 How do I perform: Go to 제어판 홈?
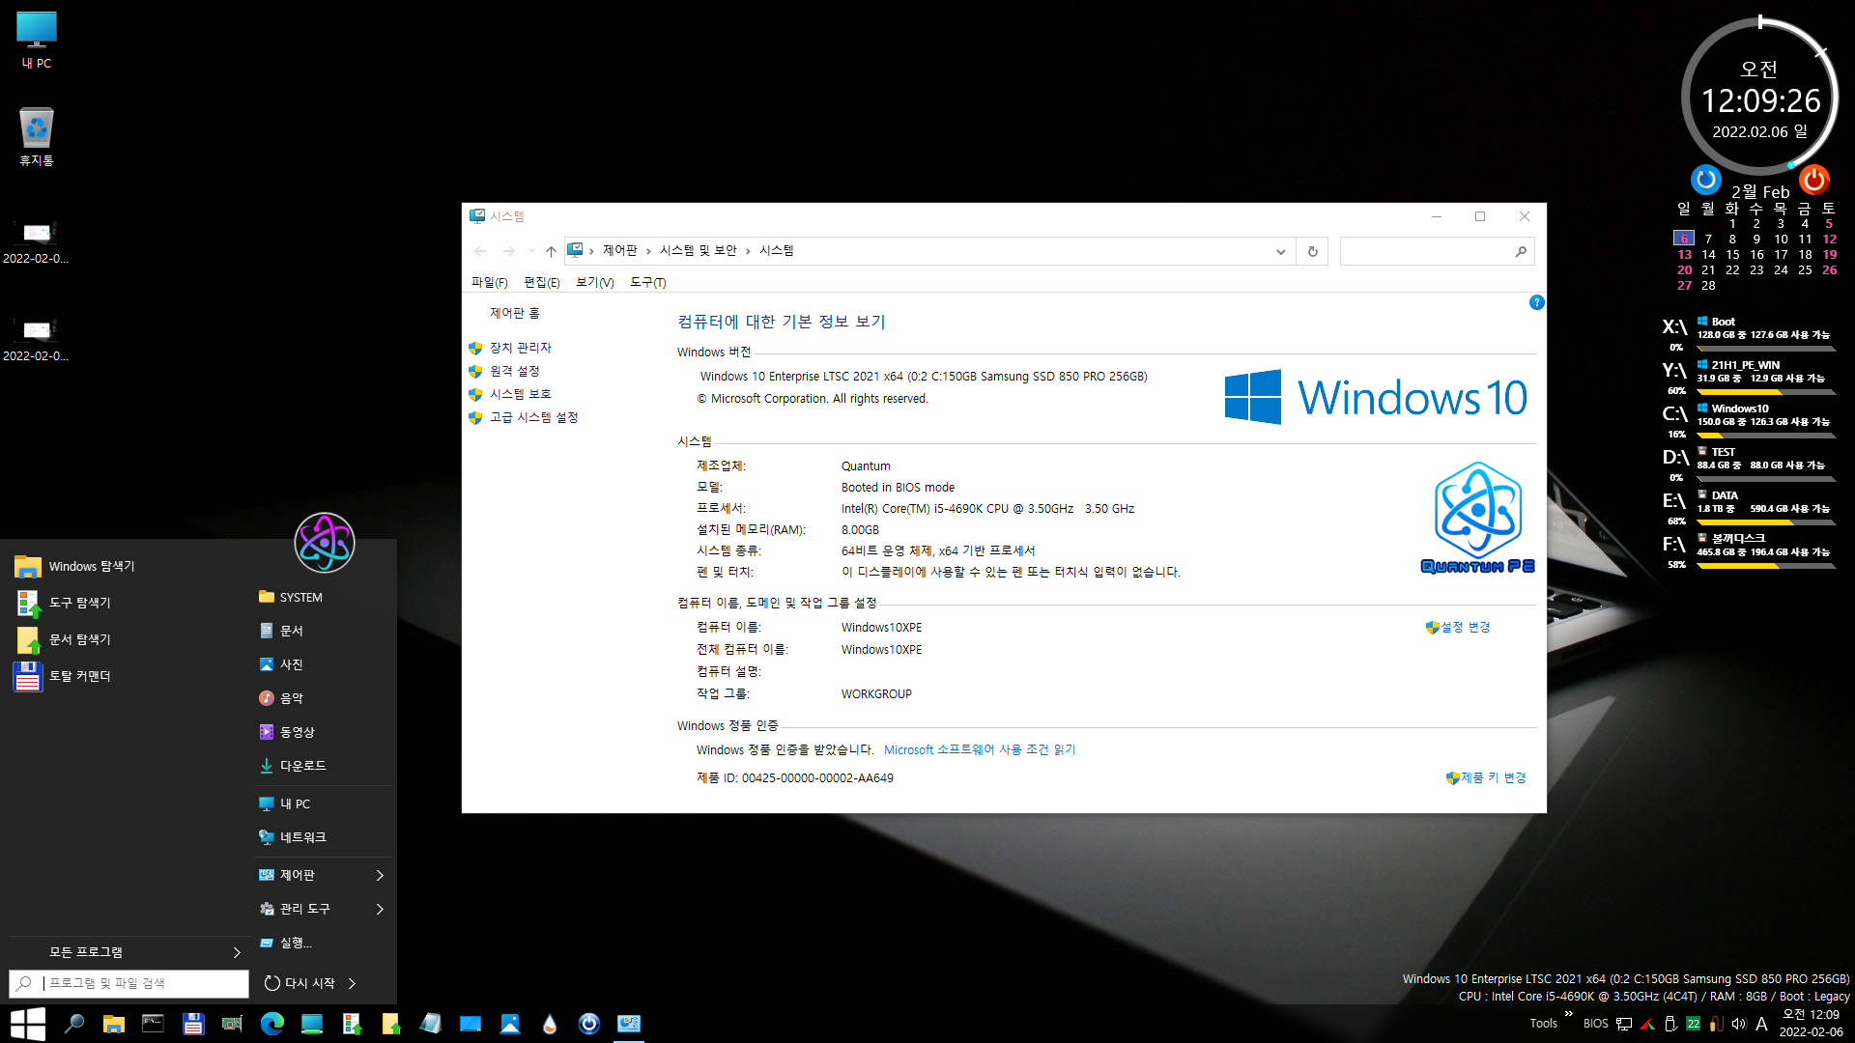pyautogui.click(x=515, y=314)
